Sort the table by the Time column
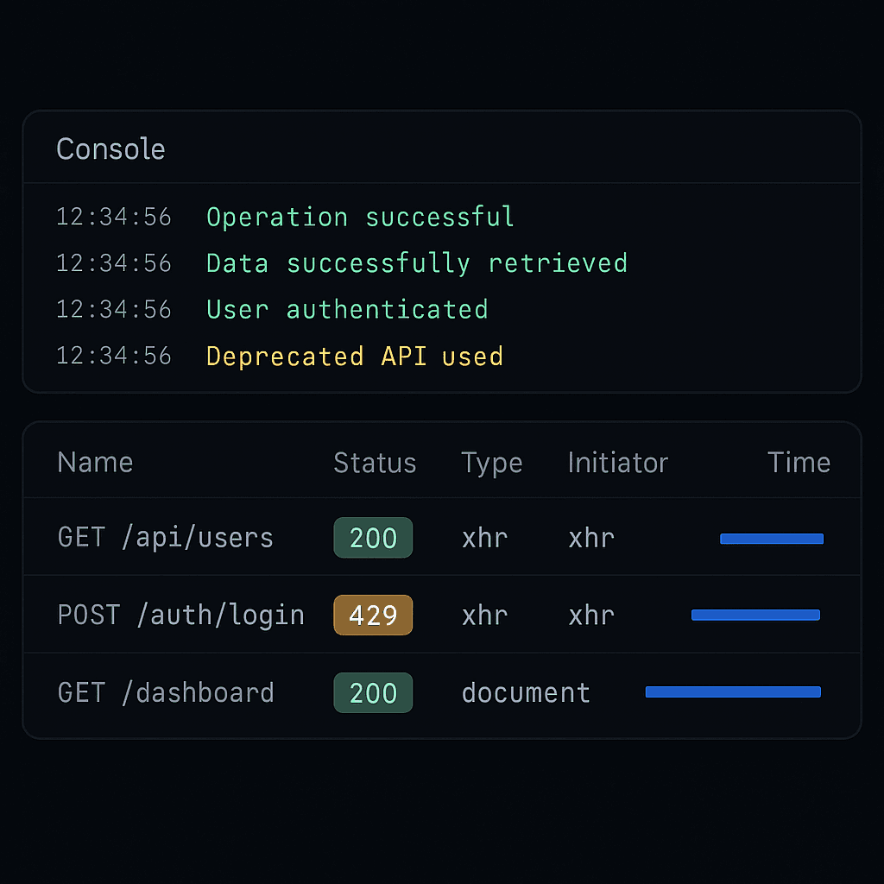The image size is (884, 884). coord(799,463)
